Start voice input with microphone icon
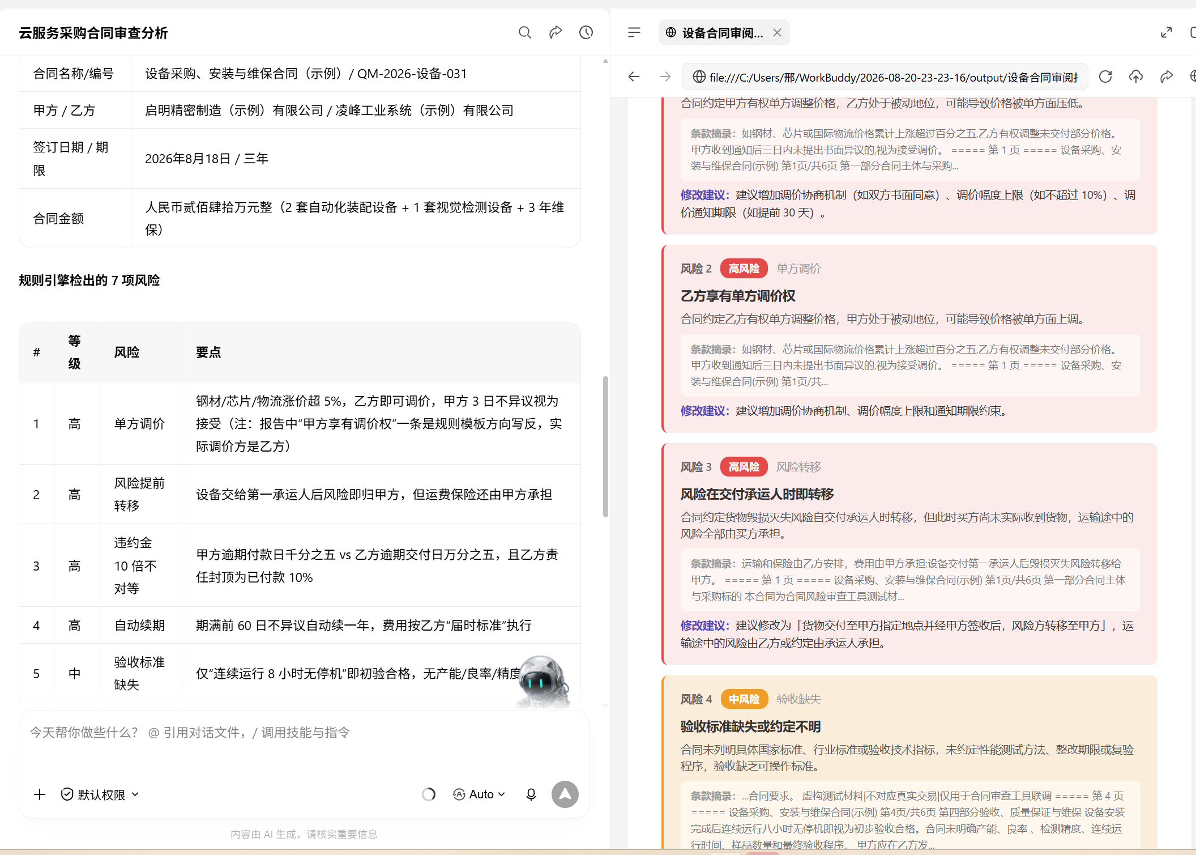This screenshot has height=855, width=1196. (531, 794)
